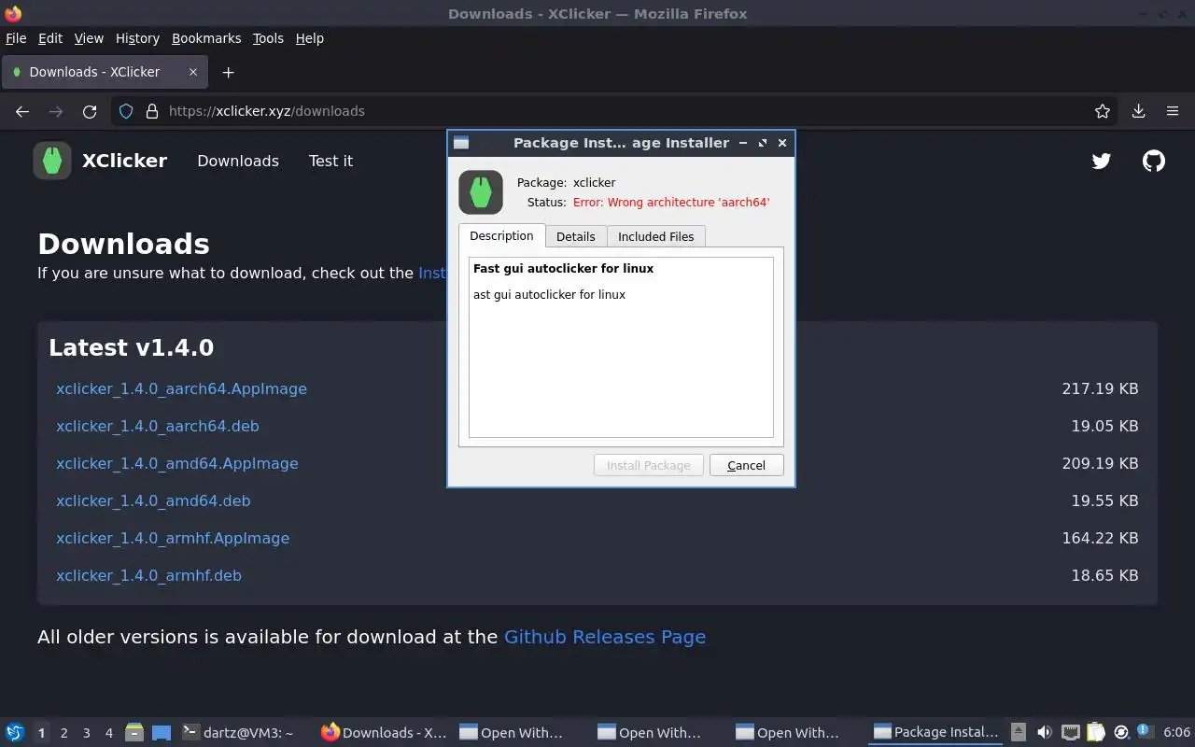1195x747 pixels.
Task: Switch to workspace 1
Action: click(x=41, y=733)
